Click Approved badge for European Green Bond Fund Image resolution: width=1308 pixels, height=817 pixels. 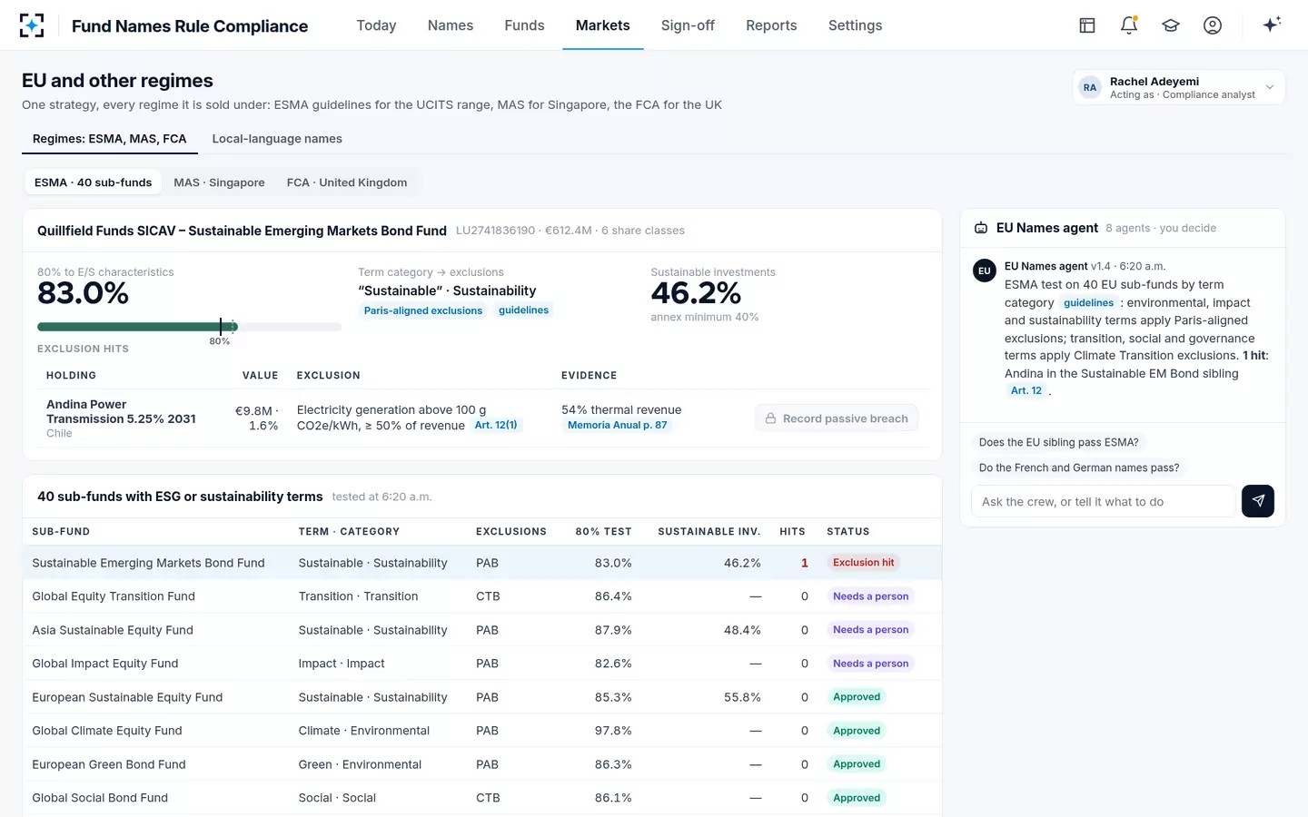tap(857, 764)
